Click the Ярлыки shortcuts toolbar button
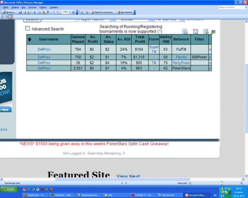 9,12
